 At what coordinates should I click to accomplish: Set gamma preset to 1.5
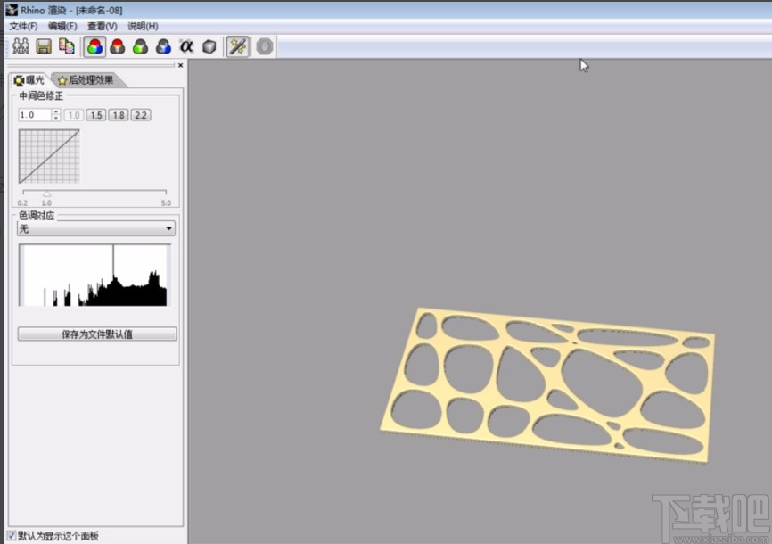(96, 115)
